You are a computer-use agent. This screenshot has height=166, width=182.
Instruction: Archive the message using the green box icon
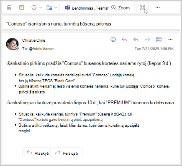point(21,8)
